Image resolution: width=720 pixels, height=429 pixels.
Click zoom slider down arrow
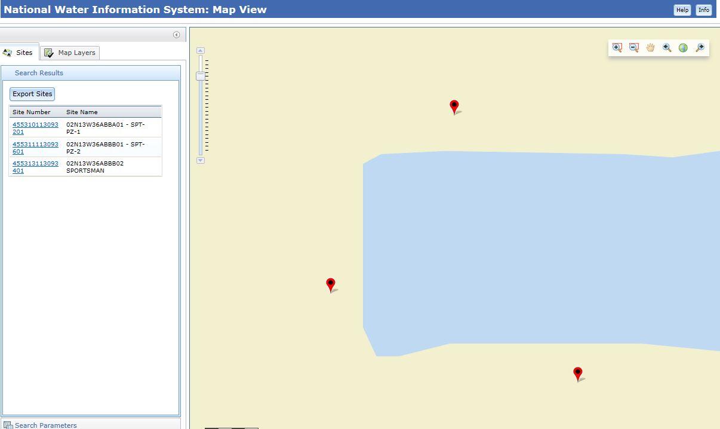pyautogui.click(x=201, y=160)
